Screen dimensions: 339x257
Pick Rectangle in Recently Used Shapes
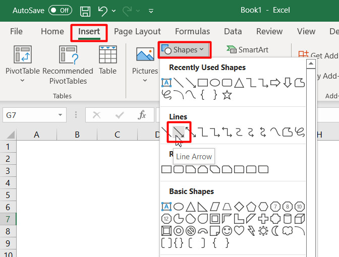click(203, 83)
